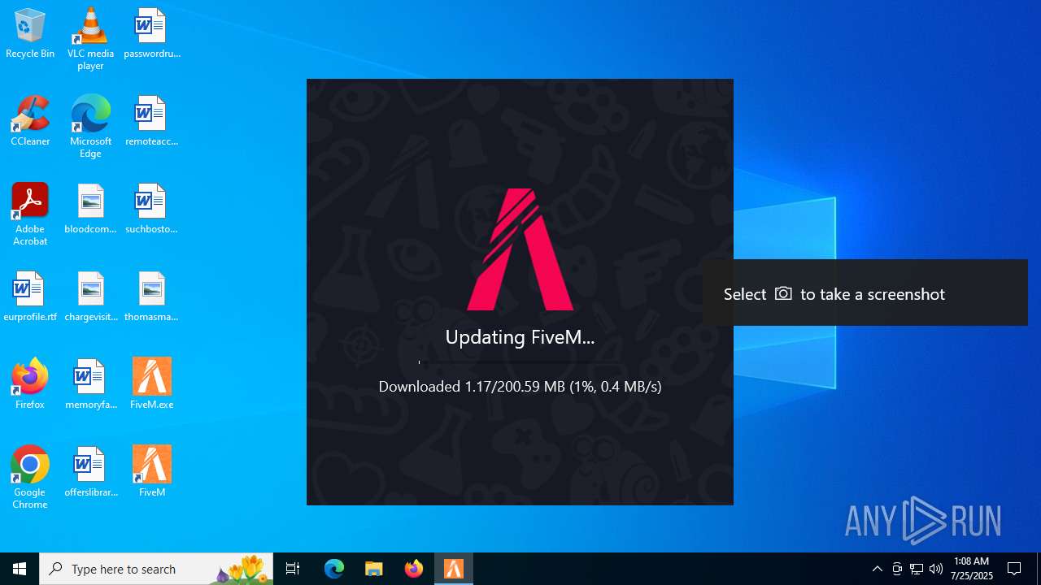Open the clock showing 1:08 AM
1041x585 pixels.
coord(972,569)
